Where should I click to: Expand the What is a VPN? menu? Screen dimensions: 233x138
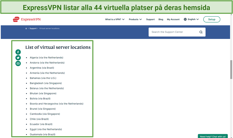[x=115, y=19]
